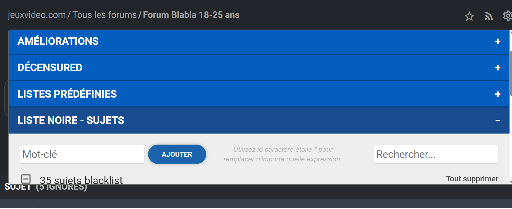Click the 35 sujets blacklist label
The image size is (512, 209).
point(81,180)
